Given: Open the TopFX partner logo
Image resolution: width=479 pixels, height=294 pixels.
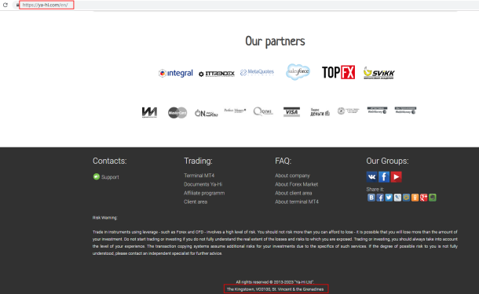Looking at the screenshot, I should point(338,72).
